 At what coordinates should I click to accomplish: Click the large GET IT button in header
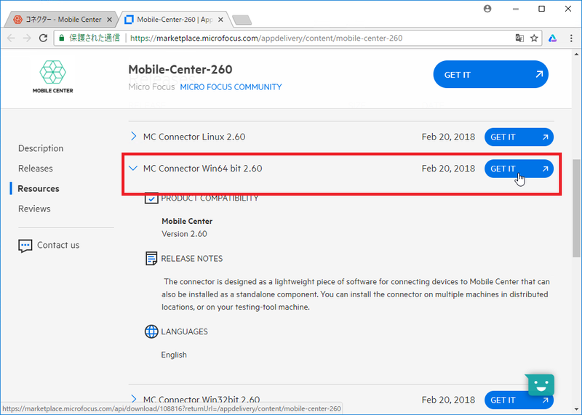[490, 74]
